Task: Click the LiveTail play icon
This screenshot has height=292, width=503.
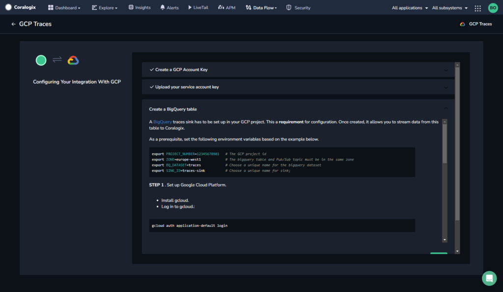Action: (x=190, y=7)
